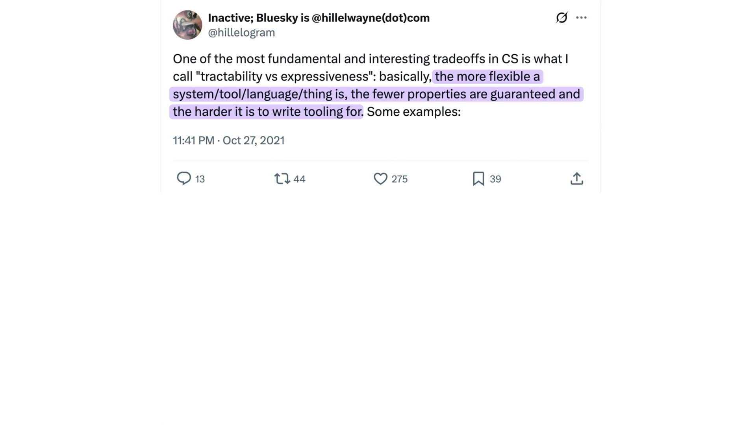Click the highlighted phrase 'the more flexible a'
The height and width of the screenshot is (425, 756).
pos(487,76)
